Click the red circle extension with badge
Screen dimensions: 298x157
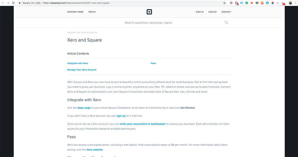coord(237,3)
